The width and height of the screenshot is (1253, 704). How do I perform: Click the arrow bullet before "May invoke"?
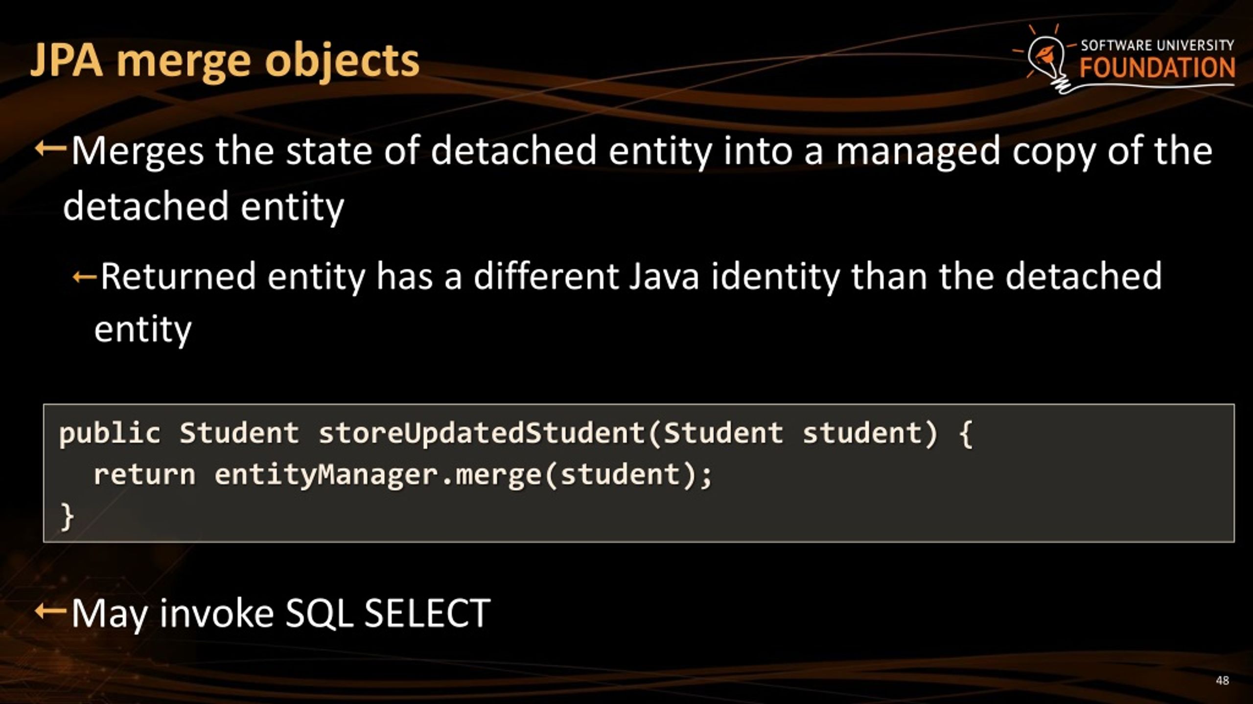tap(50, 610)
